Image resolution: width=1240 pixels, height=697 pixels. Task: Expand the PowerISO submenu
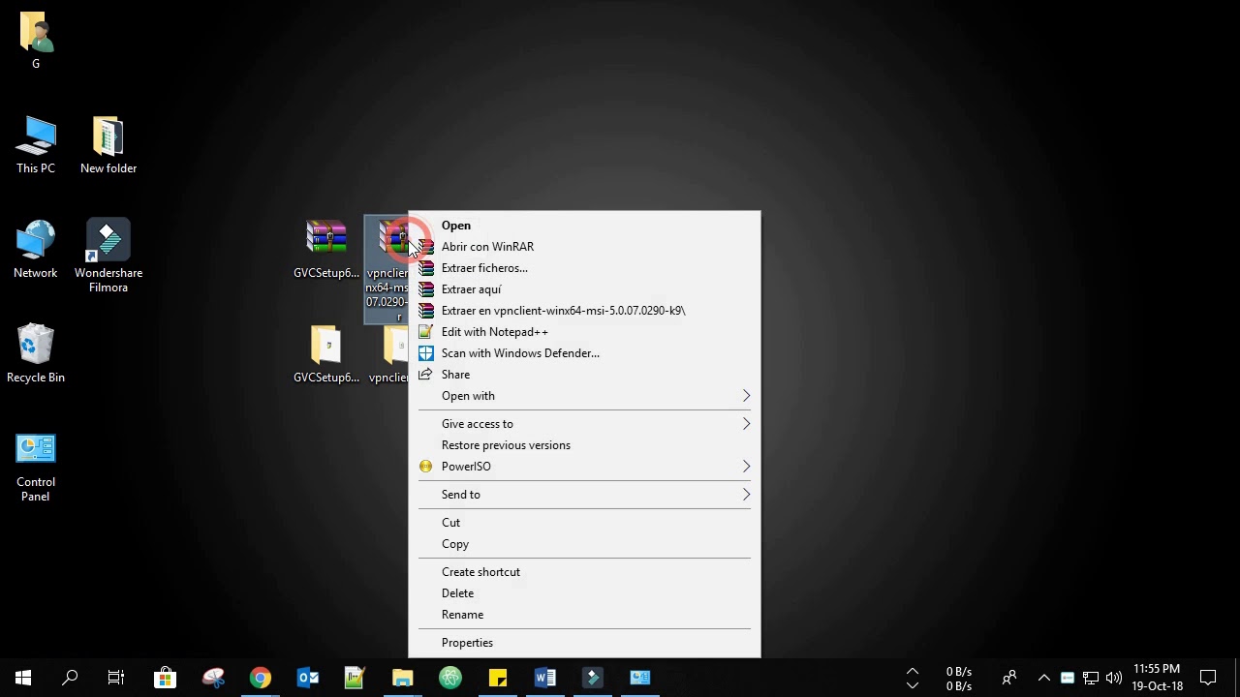click(x=584, y=467)
